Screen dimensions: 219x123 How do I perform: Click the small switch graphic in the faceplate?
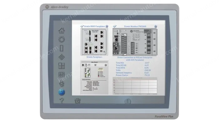pyautogui.click(x=88, y=72)
